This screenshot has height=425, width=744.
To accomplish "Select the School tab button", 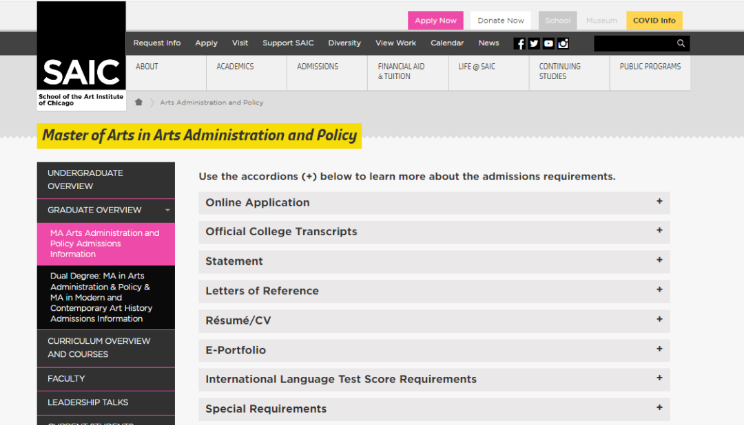I will coord(557,21).
